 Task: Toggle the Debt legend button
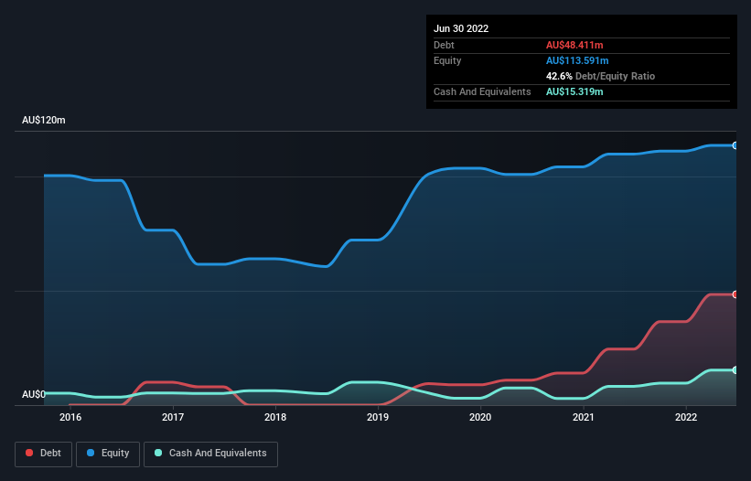pos(44,454)
